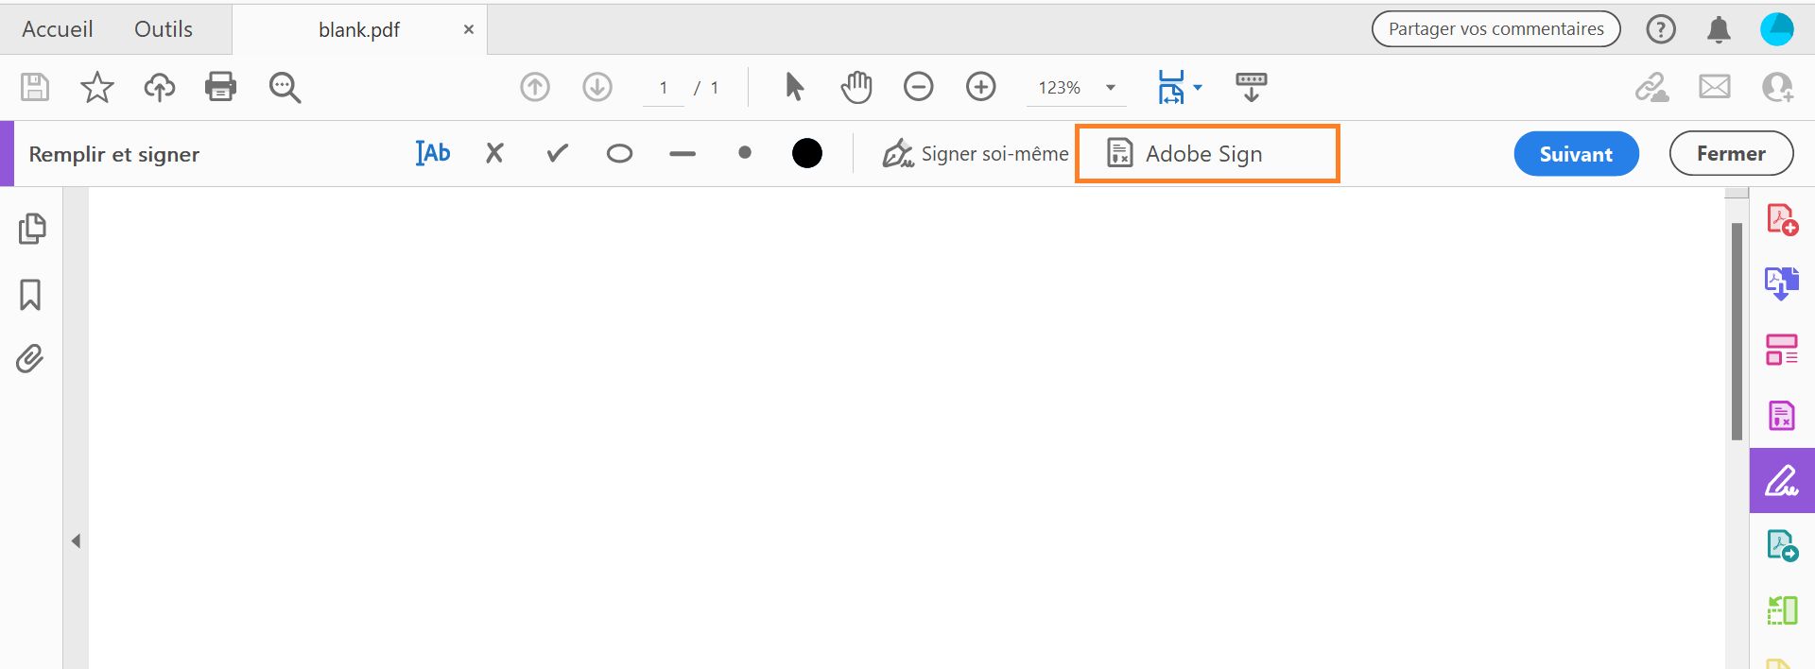Open the user profile avatar
Screen dimensions: 1815x669
pyautogui.click(x=1777, y=29)
